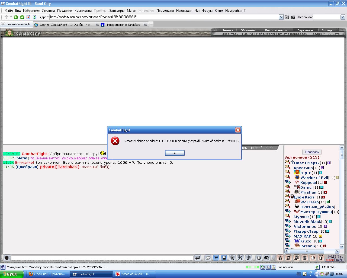Toggle the save chat diskette icon
The image size is (347, 278).
pyautogui.click(x=224, y=258)
